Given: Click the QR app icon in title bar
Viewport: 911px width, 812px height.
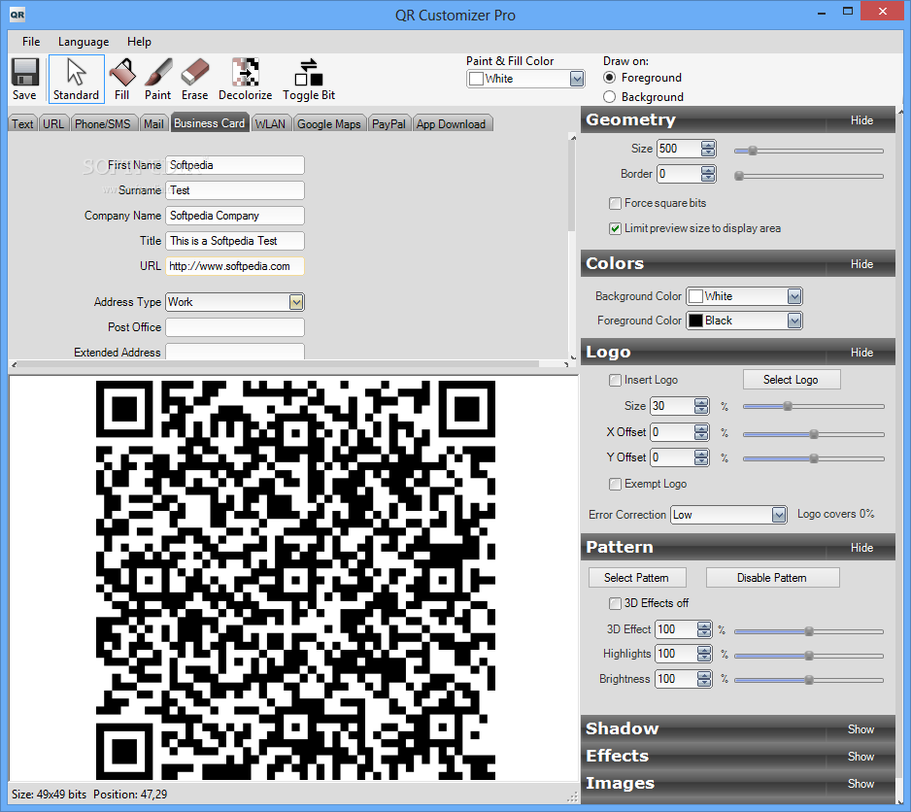Looking at the screenshot, I should (17, 15).
